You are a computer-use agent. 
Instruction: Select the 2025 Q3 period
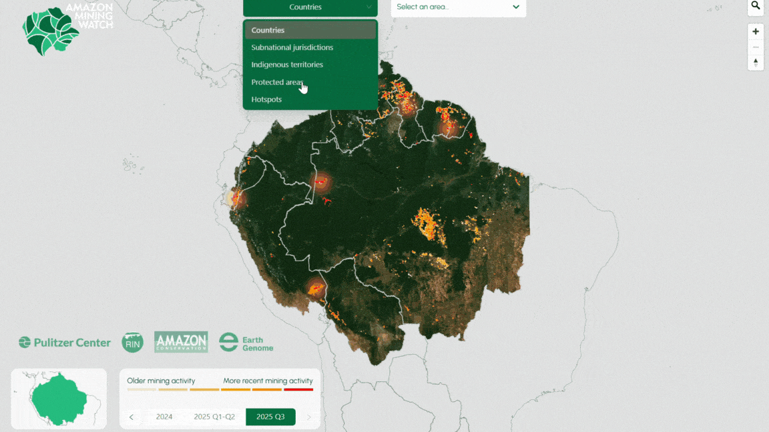coord(270,417)
